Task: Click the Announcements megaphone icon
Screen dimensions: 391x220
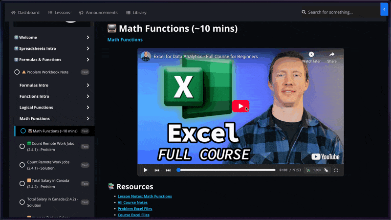Action: pyautogui.click(x=81, y=13)
